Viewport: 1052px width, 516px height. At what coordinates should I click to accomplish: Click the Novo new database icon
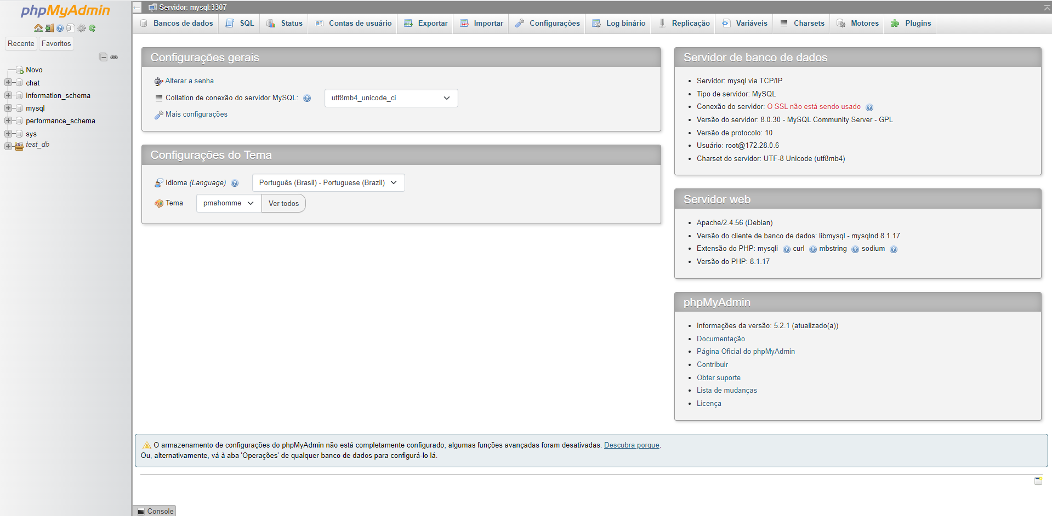20,70
